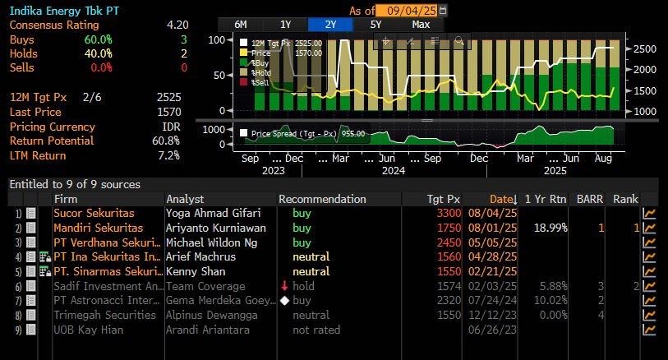
Task: Open PT. Sinarmas Sekuritas firm link
Action: coord(108,271)
